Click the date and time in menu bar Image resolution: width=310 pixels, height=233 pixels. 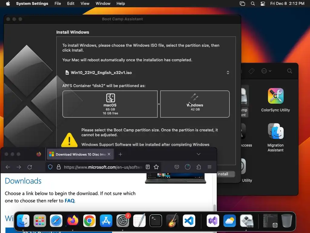(x=287, y=4)
